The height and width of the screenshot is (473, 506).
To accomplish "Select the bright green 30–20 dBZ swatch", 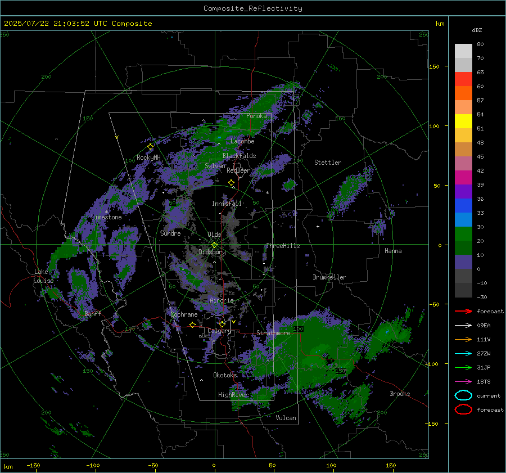I will pos(463,234).
